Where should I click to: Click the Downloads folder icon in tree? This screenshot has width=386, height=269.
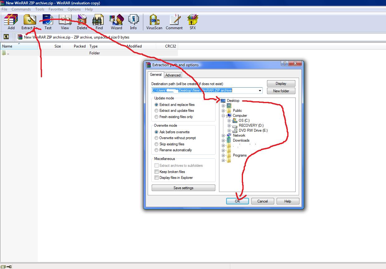pyautogui.click(x=229, y=140)
